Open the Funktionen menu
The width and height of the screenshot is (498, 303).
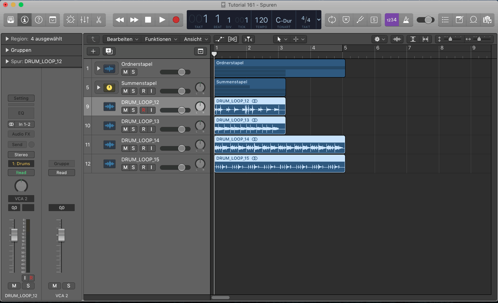tap(161, 39)
